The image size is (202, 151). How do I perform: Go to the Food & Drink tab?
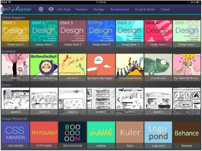click(x=145, y=10)
